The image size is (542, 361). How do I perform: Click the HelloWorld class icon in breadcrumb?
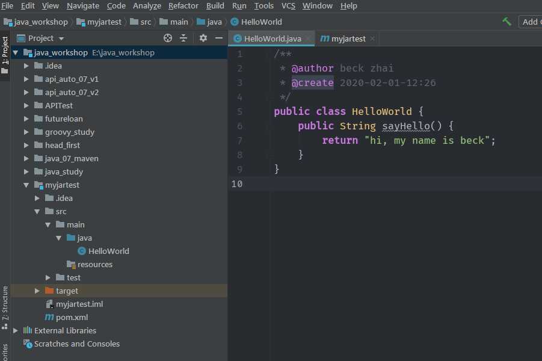click(x=235, y=22)
